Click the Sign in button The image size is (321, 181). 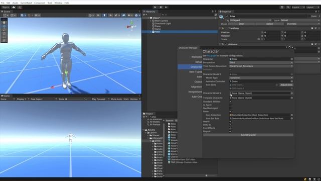[6, 7]
